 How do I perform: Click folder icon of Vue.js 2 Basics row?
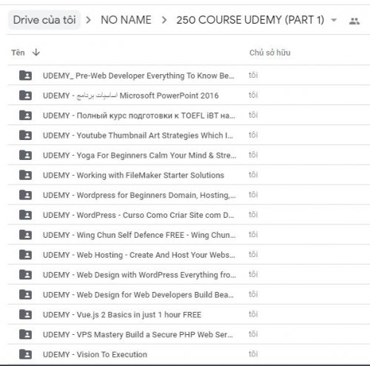[x=25, y=314]
